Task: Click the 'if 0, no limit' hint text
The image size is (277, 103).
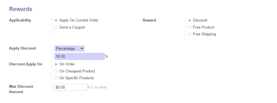Action: pos(97,87)
